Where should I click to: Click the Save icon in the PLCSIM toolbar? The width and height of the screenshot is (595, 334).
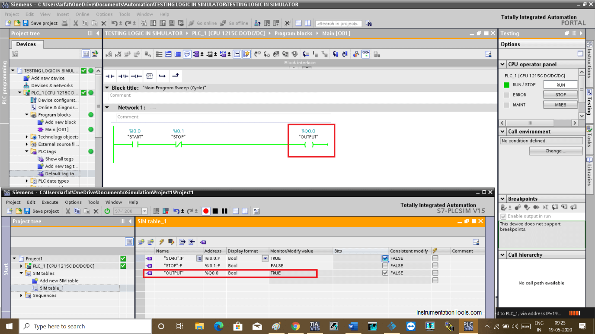27,211
